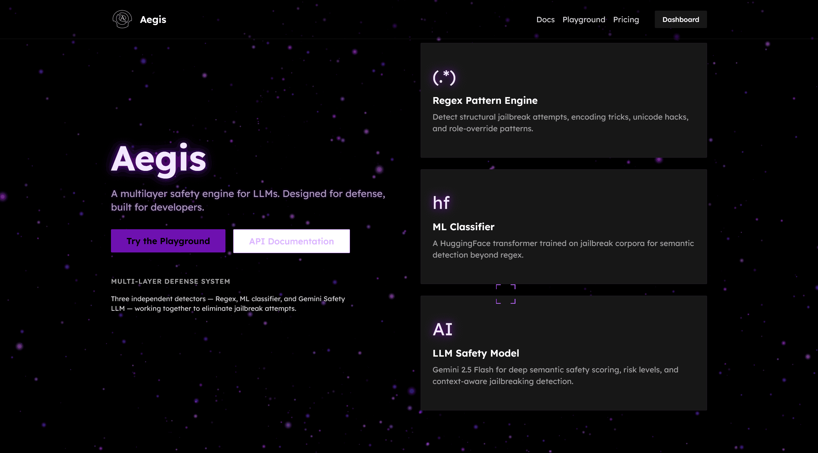Click the MULTI-LAYER DEFENSE SYSTEM heading

pyautogui.click(x=170, y=281)
